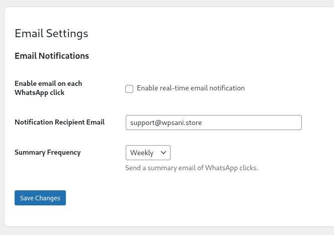Open the Summary Frequency dropdown
This screenshot has width=334, height=235.
click(148, 153)
